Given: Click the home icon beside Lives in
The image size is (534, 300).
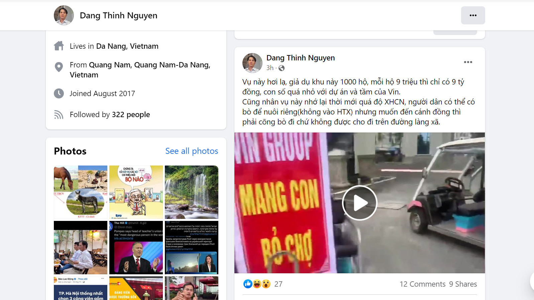Looking at the screenshot, I should 59,46.
